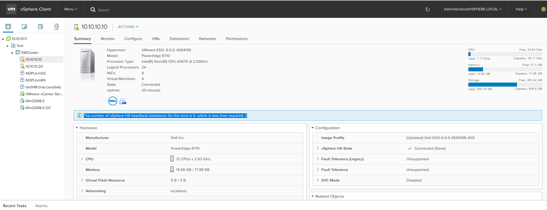Expand the Networking hardware row

point(82,191)
